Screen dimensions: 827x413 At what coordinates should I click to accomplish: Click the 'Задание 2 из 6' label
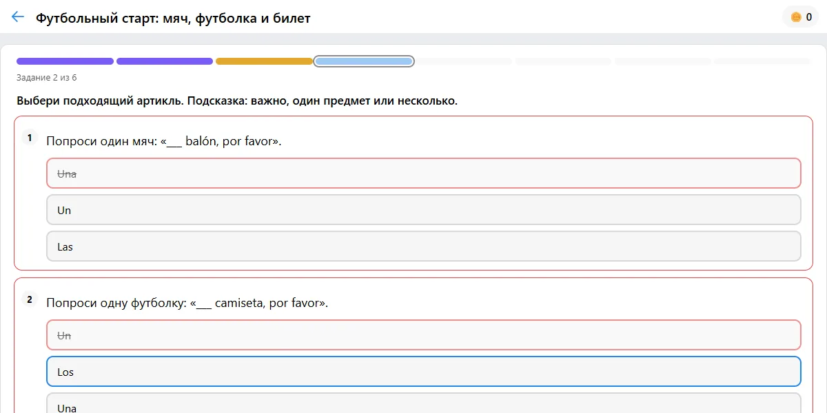[x=47, y=77]
